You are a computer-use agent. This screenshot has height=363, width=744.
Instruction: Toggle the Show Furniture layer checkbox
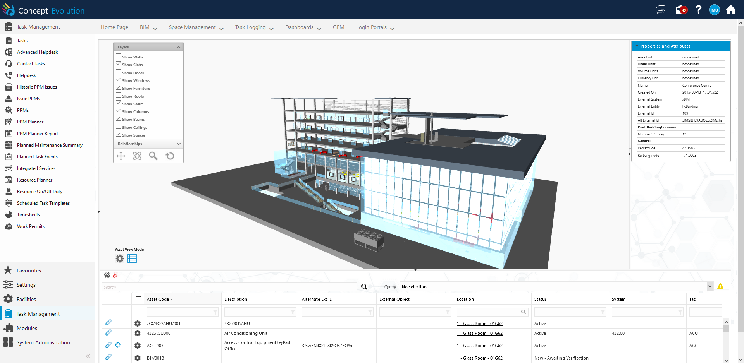[x=119, y=88]
